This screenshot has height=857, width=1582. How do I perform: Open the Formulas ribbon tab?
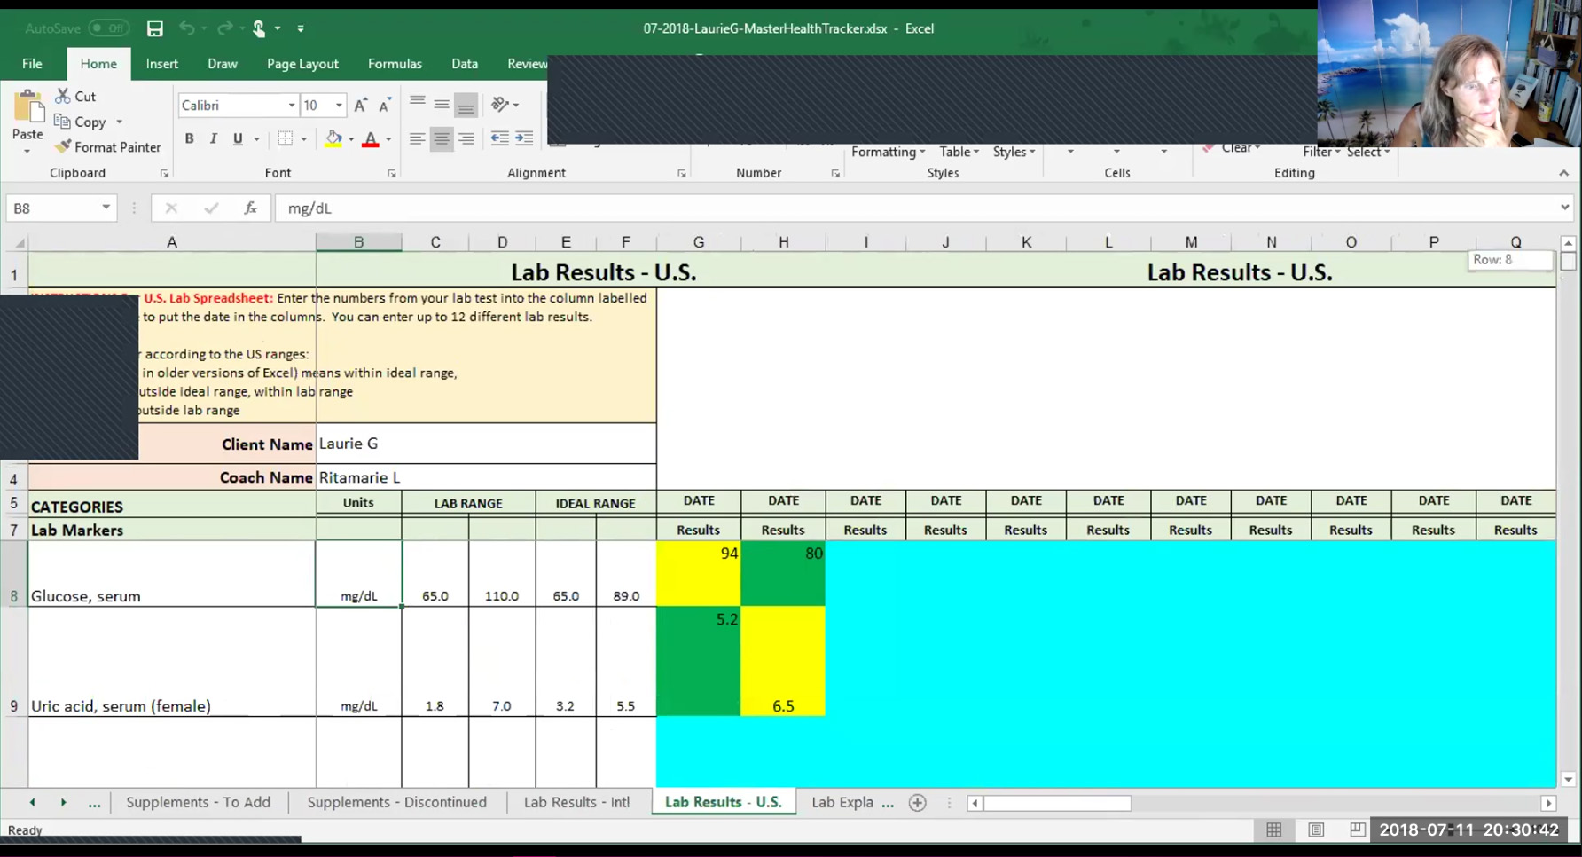click(395, 64)
